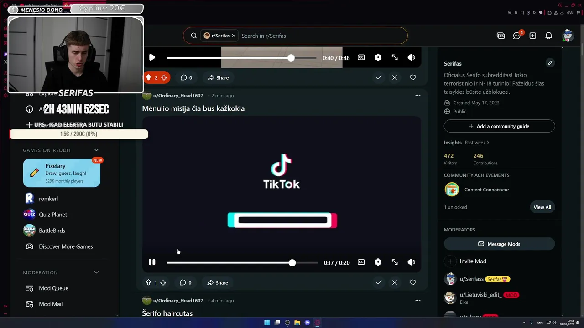
Task: View All community achievements
Action: (x=542, y=207)
